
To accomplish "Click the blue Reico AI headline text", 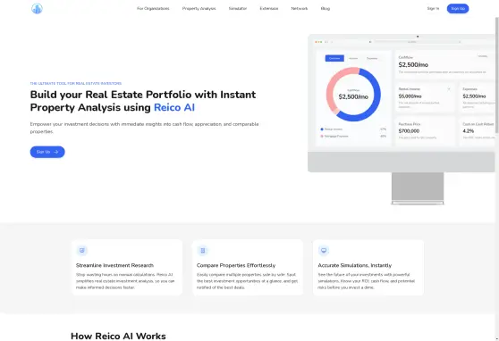I will coord(174,107).
